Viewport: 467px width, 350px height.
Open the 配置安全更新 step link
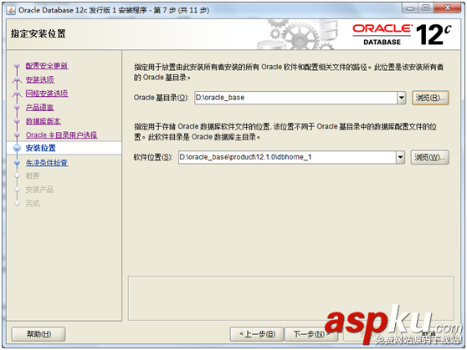pyautogui.click(x=47, y=65)
